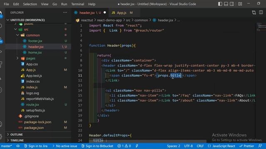Open index.css file
The width and height of the screenshot is (266, 149).
(x=38, y=82)
